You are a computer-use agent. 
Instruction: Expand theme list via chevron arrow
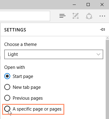tap(98, 54)
